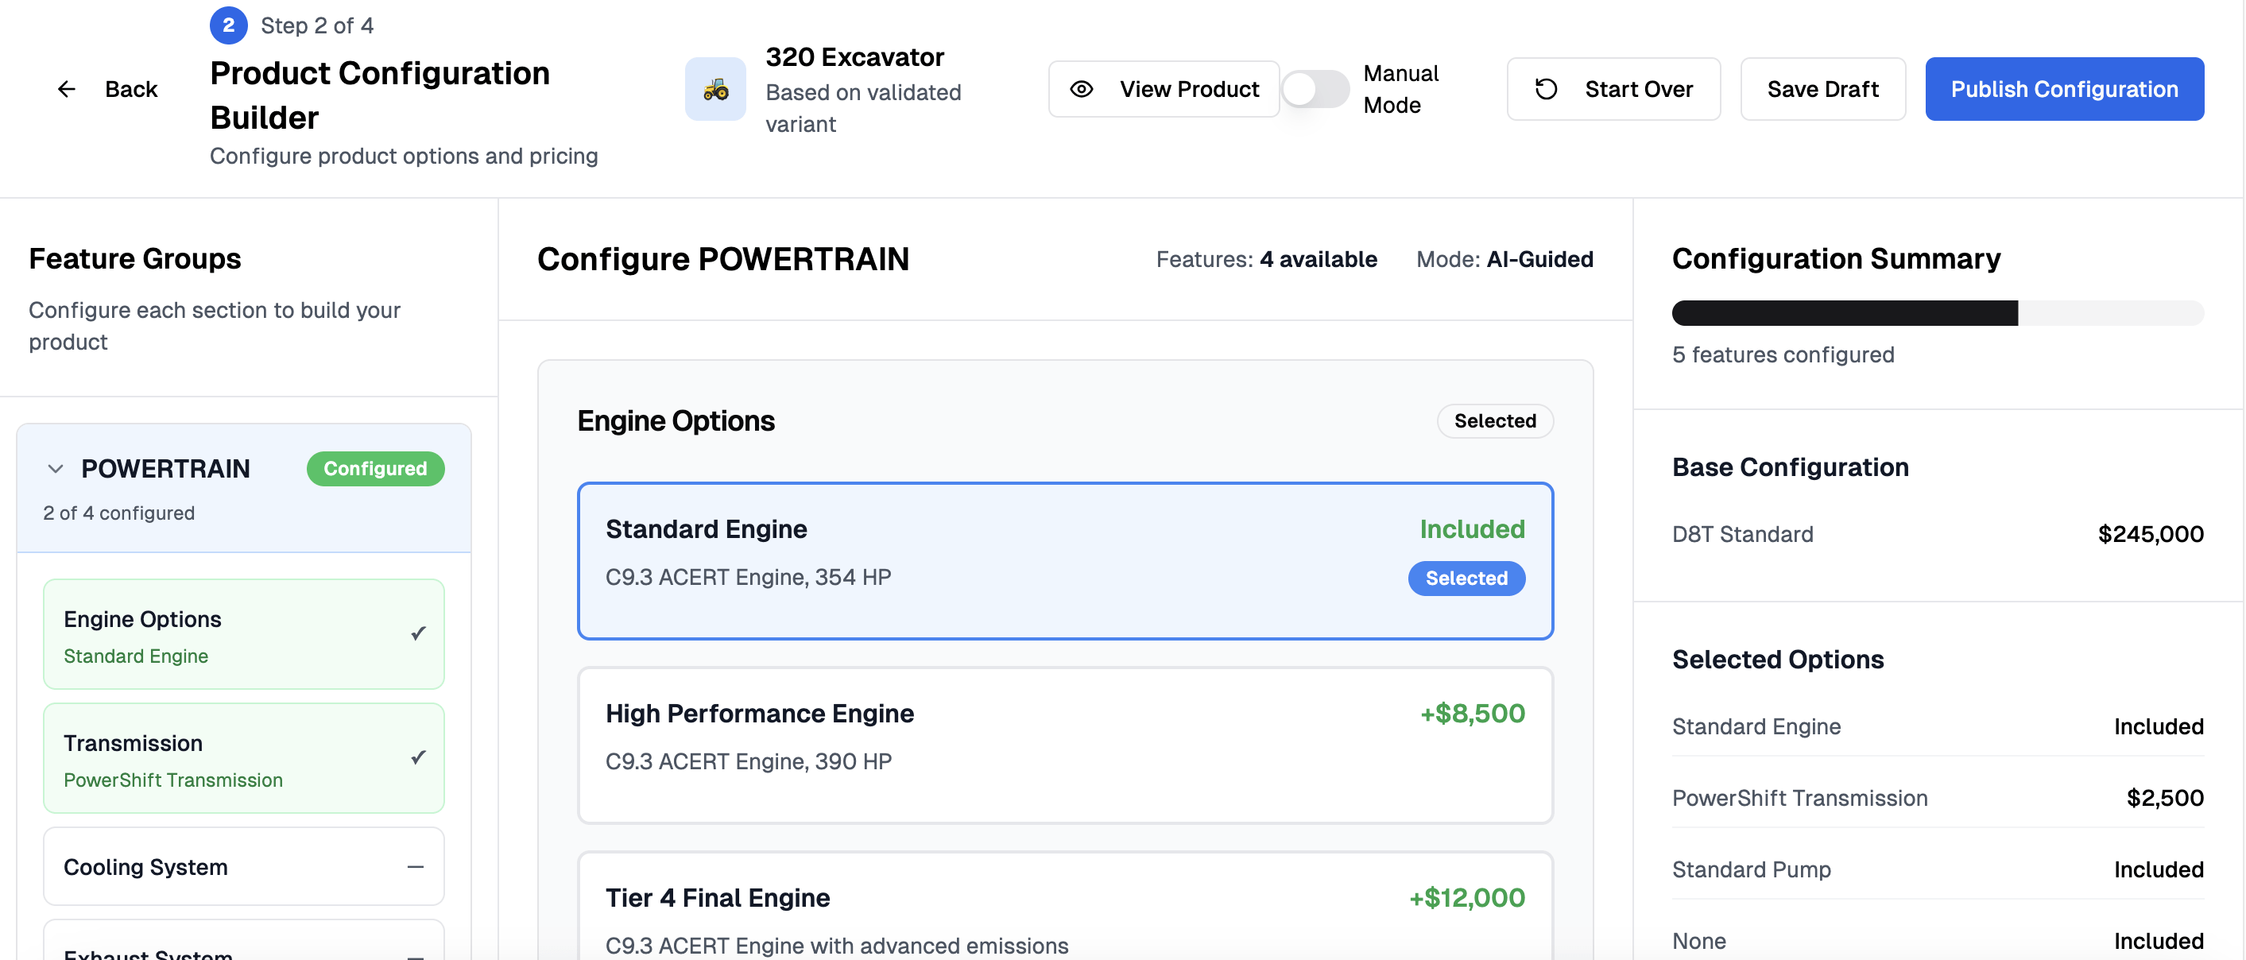
Task: Select the Standard Engine option card
Action: pyautogui.click(x=1066, y=560)
